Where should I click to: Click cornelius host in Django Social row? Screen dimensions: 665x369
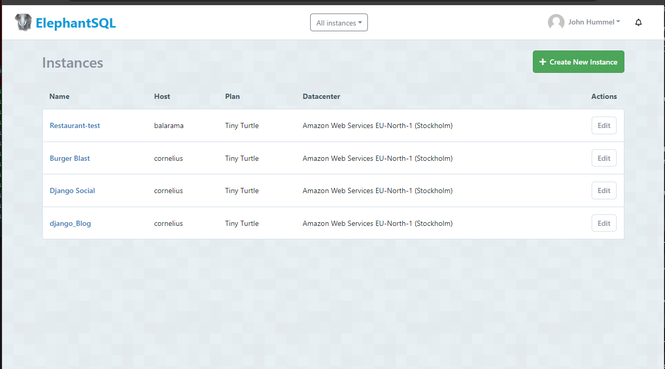[169, 190]
